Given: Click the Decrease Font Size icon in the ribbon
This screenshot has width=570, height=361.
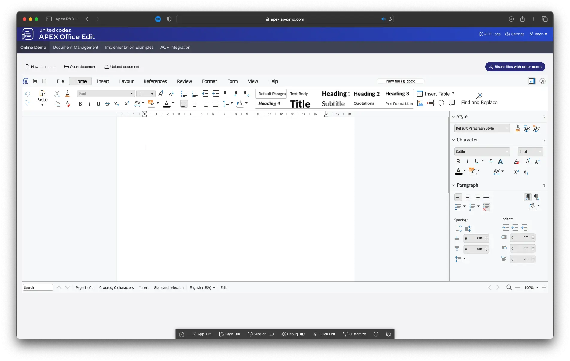Looking at the screenshot, I should coord(171,94).
